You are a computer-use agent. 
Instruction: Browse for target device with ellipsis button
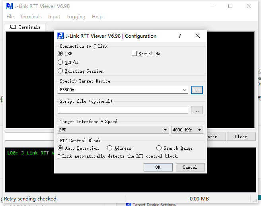[x=197, y=90]
